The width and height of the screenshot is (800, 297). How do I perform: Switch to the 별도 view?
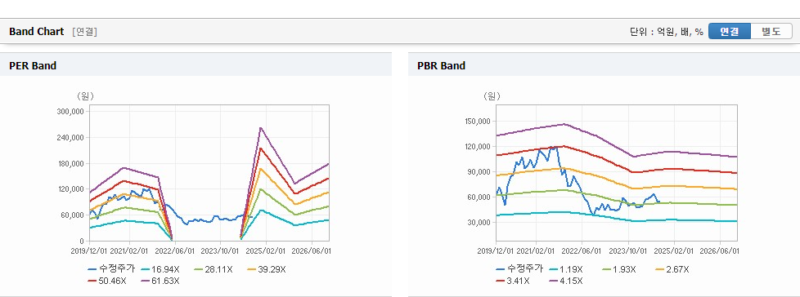[x=771, y=32]
